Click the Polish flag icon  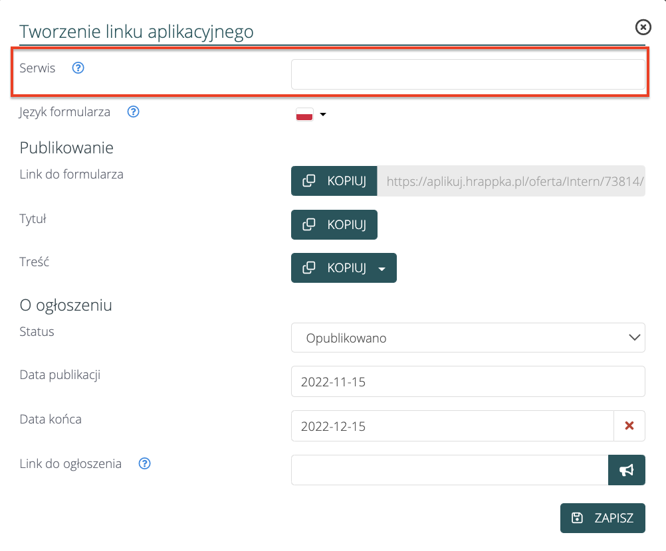point(304,115)
